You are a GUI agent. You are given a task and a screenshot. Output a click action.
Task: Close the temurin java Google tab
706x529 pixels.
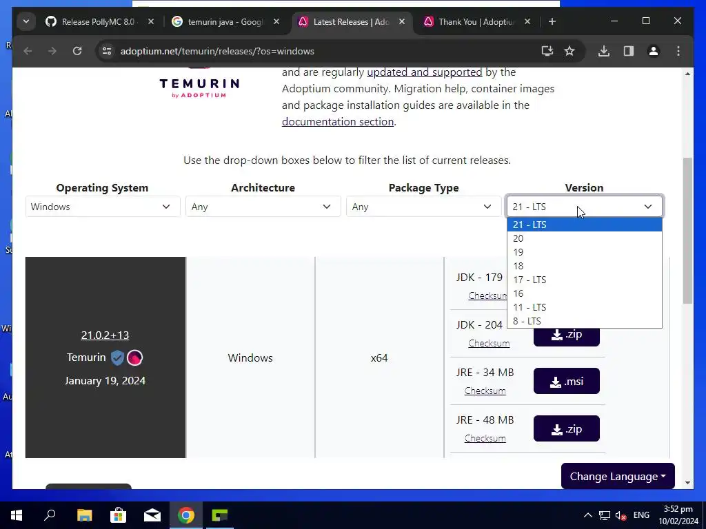pyautogui.click(x=276, y=21)
